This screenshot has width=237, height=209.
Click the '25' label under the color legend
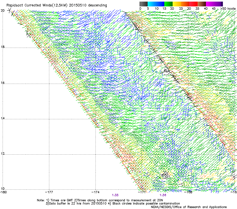[x=181, y=8]
